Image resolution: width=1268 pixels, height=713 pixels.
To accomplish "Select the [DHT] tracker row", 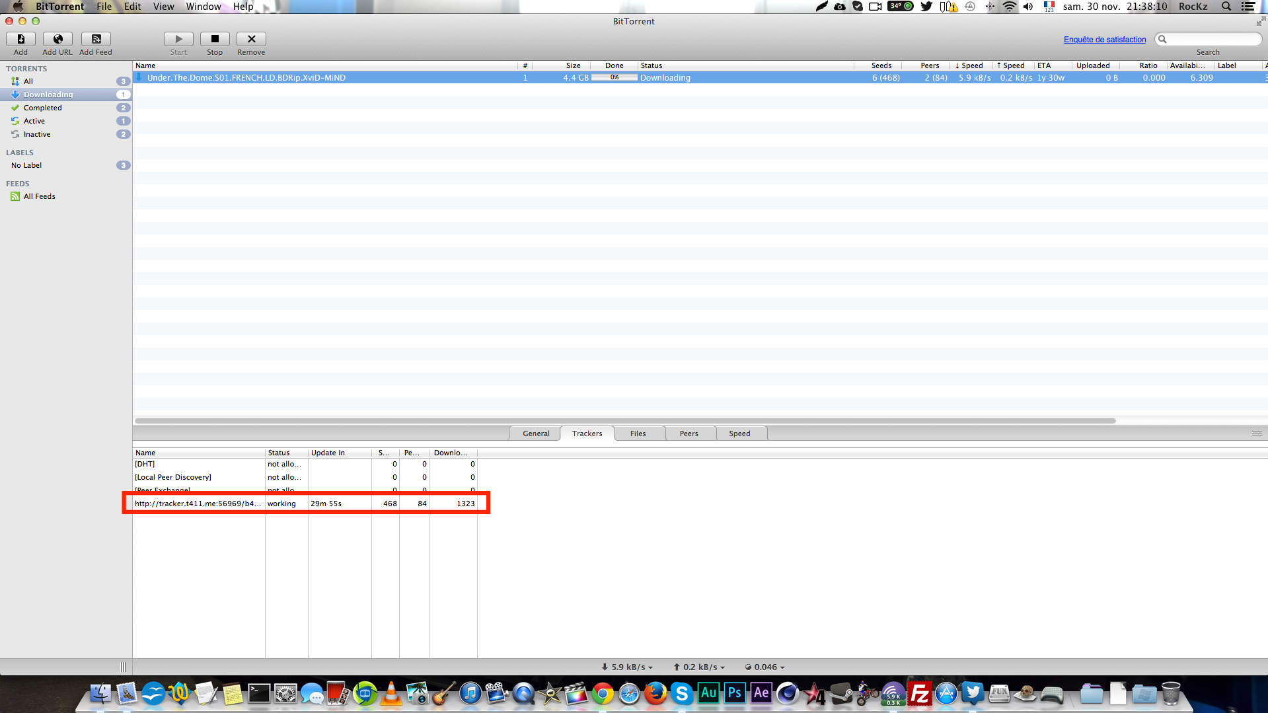I will pos(305,464).
